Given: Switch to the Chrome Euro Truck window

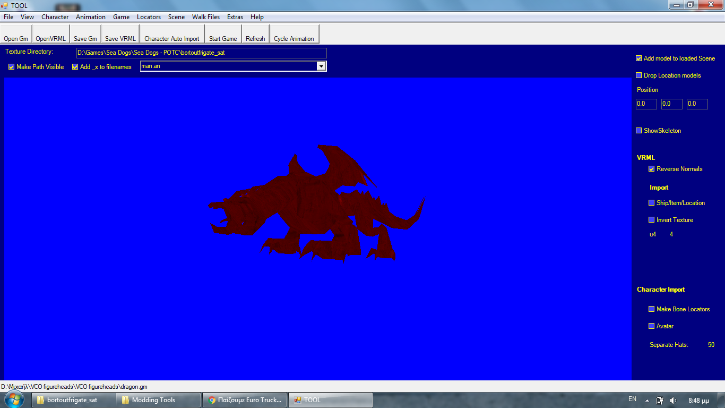Looking at the screenshot, I should pyautogui.click(x=245, y=400).
